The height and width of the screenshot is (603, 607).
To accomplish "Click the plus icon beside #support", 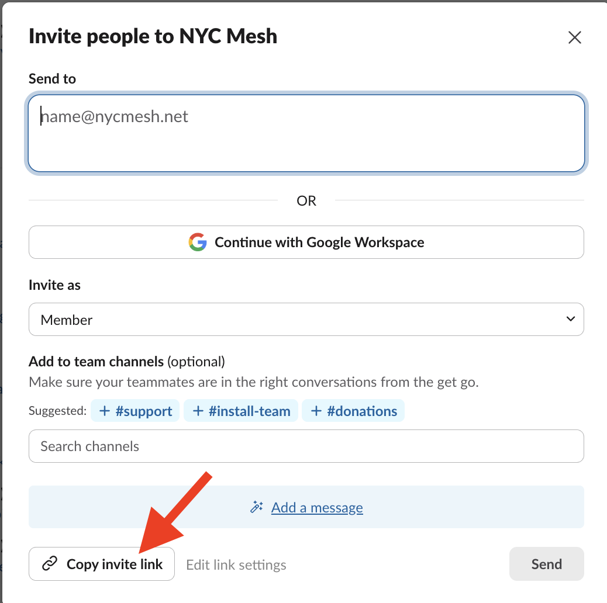I will click(x=105, y=411).
